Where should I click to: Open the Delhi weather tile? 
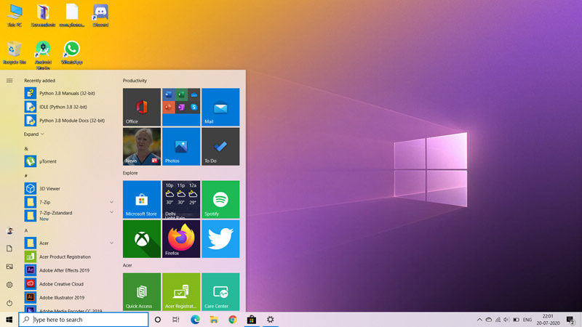(181, 199)
